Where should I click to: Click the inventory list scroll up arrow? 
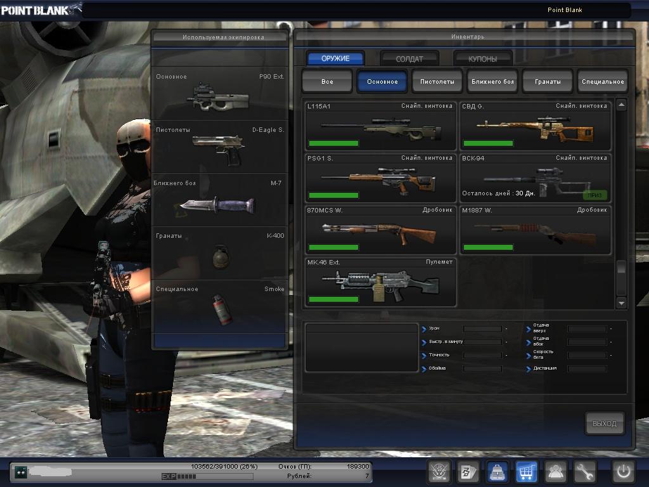point(621,105)
